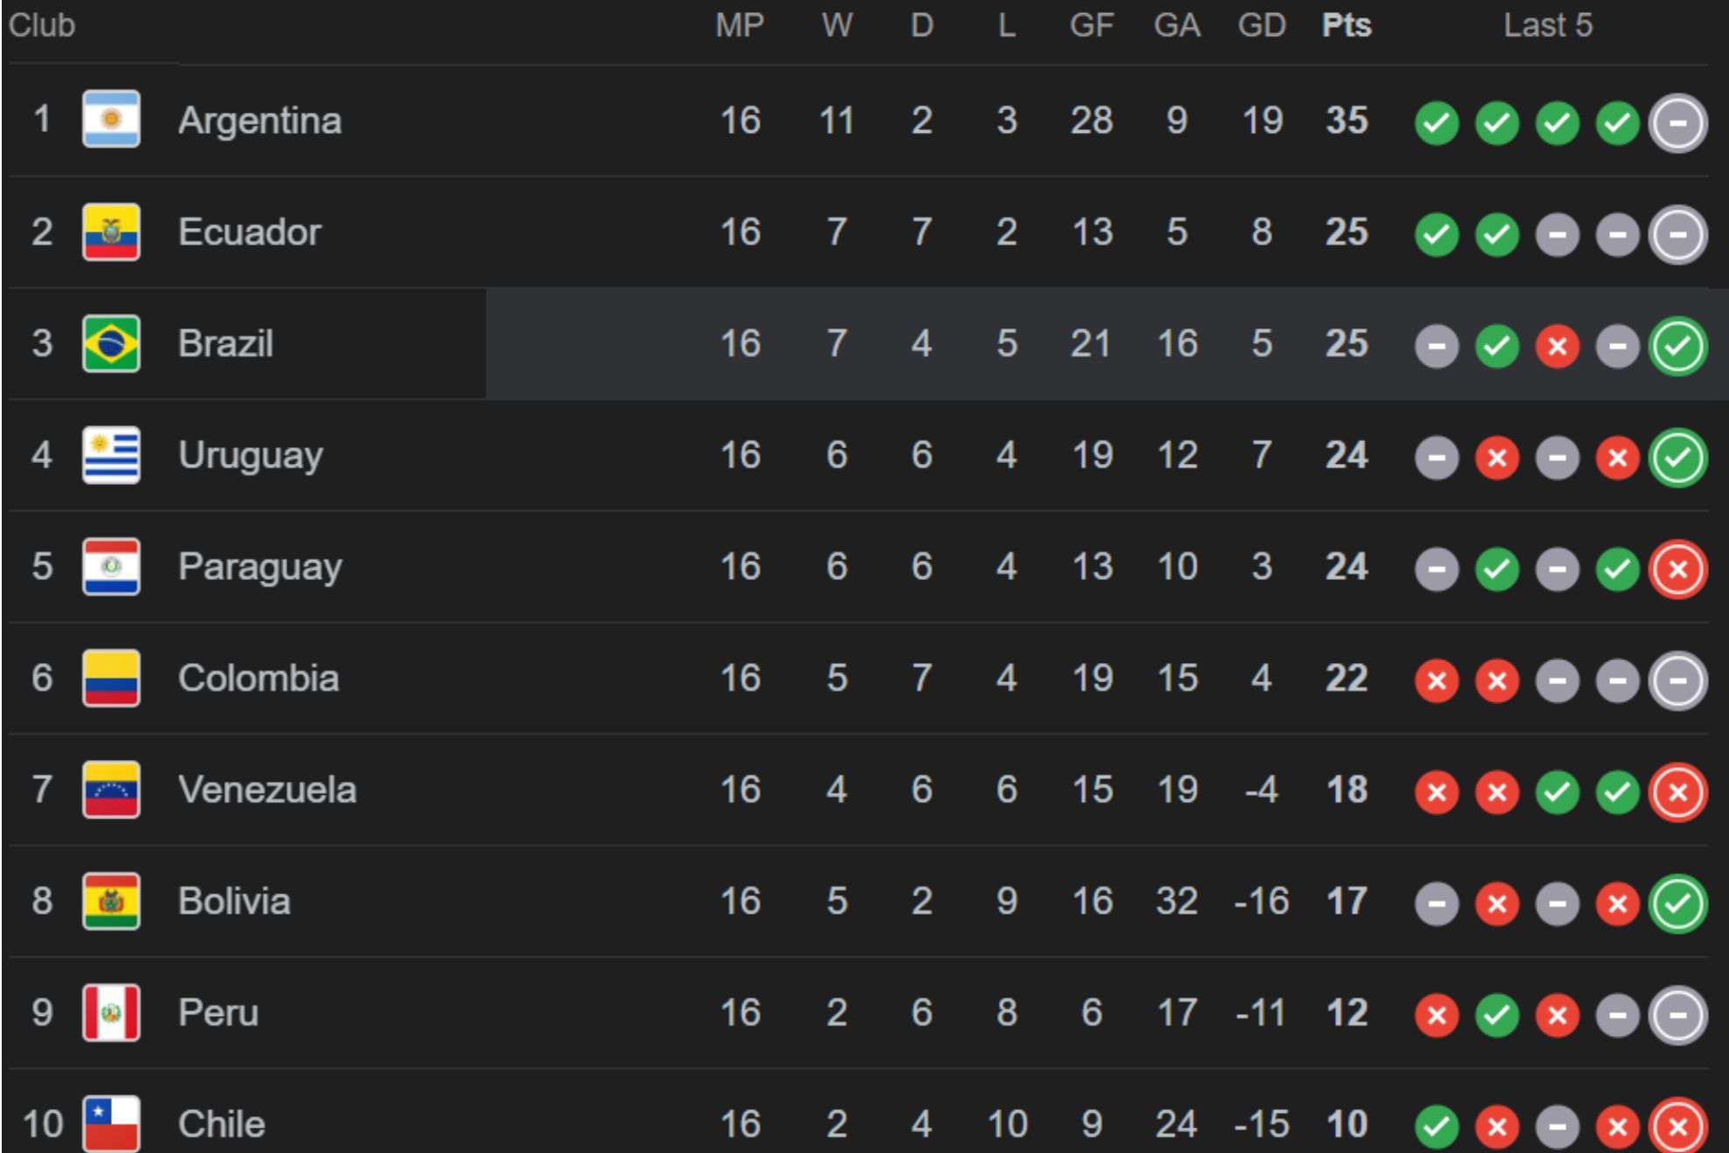Open the Argentina team name link
Screen dimensions: 1729x1153
259,121
